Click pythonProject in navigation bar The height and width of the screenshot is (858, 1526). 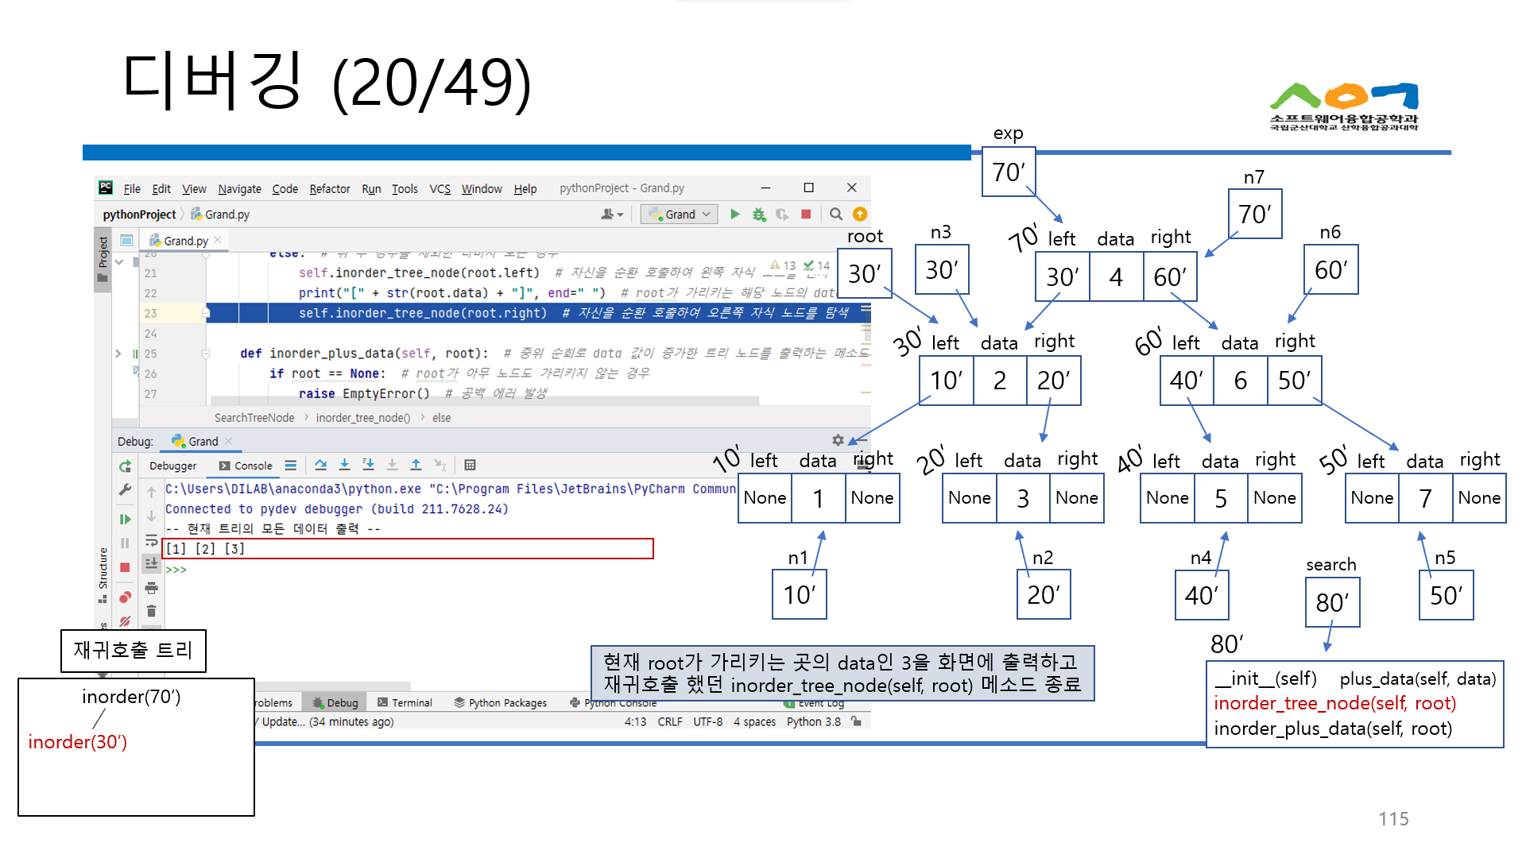pos(139,214)
